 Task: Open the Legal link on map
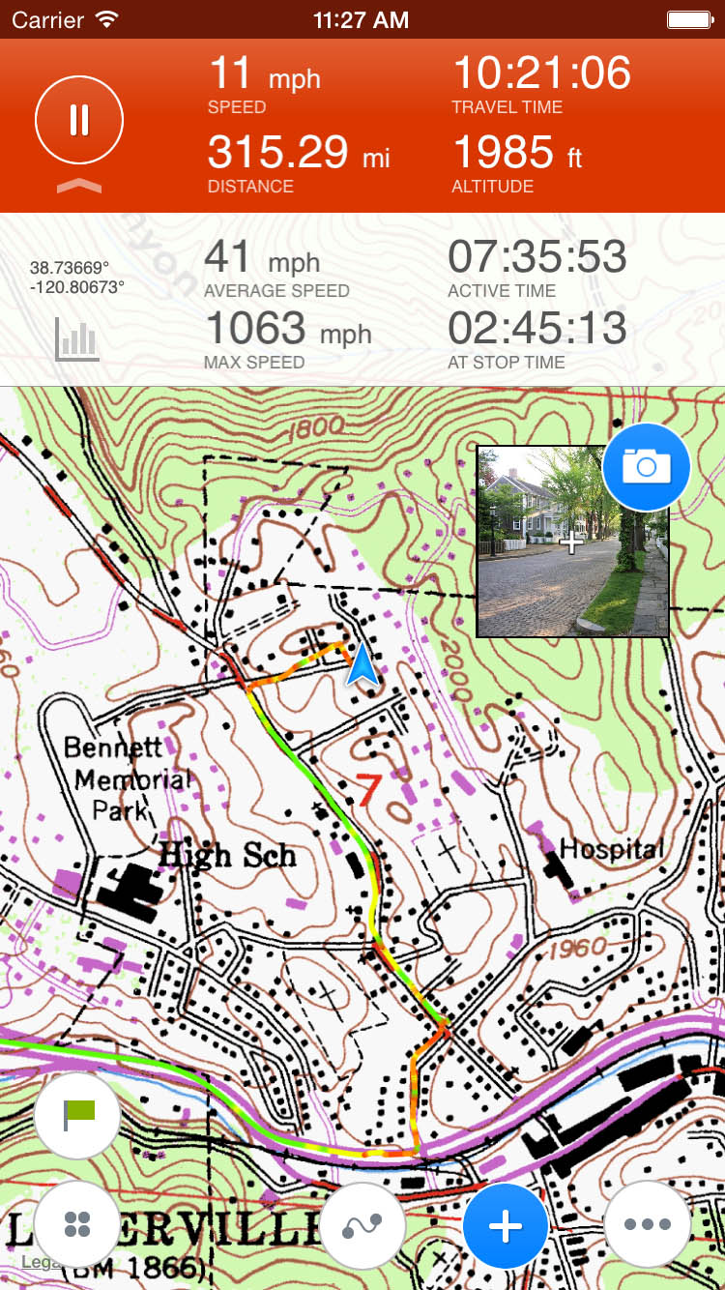[x=39, y=1262]
